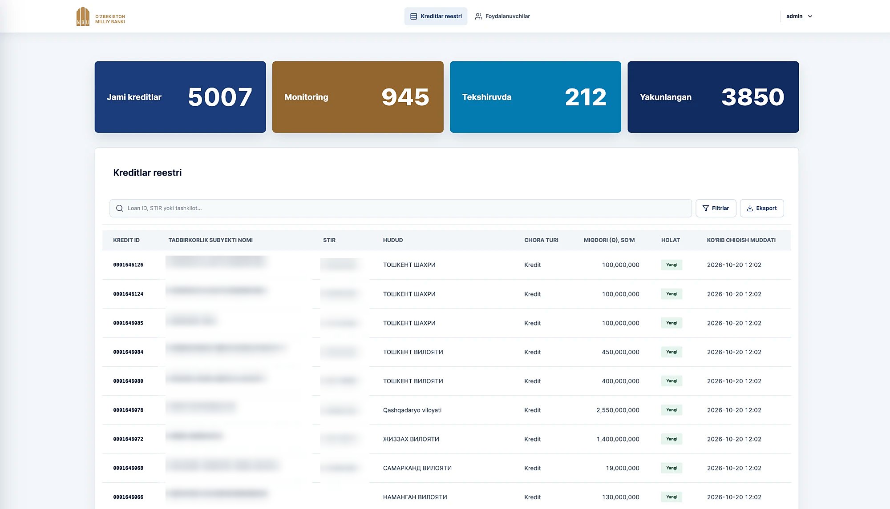Focus the Loan ID search field

(x=400, y=208)
